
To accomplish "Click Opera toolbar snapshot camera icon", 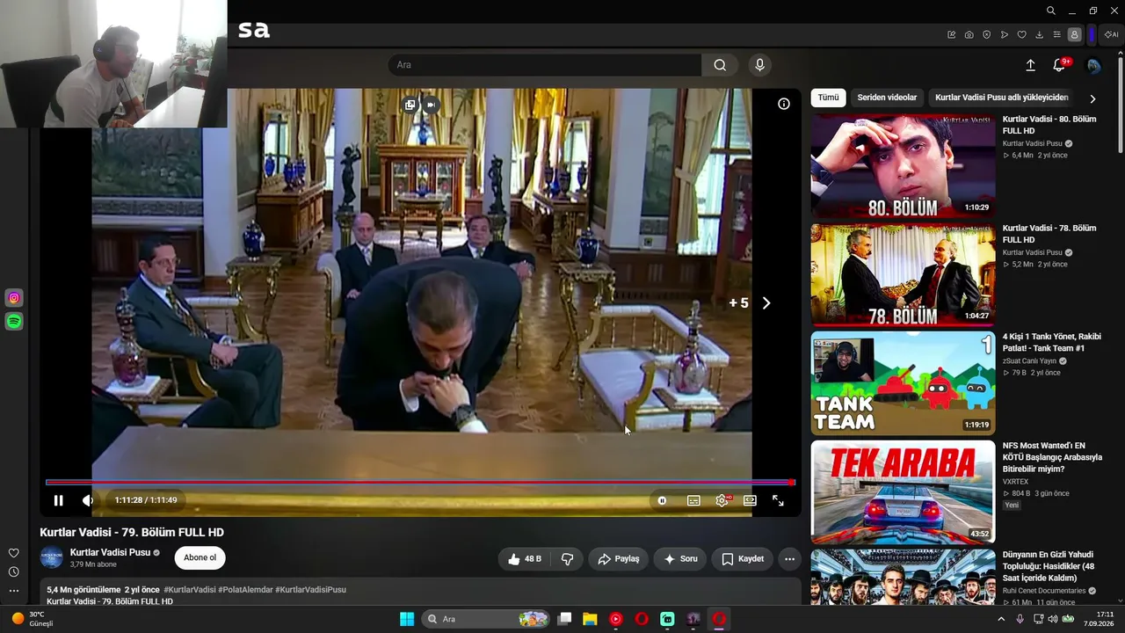I will click(969, 35).
